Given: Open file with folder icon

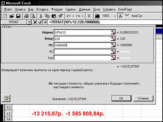Looking at the screenshot, I should coord(12,16).
